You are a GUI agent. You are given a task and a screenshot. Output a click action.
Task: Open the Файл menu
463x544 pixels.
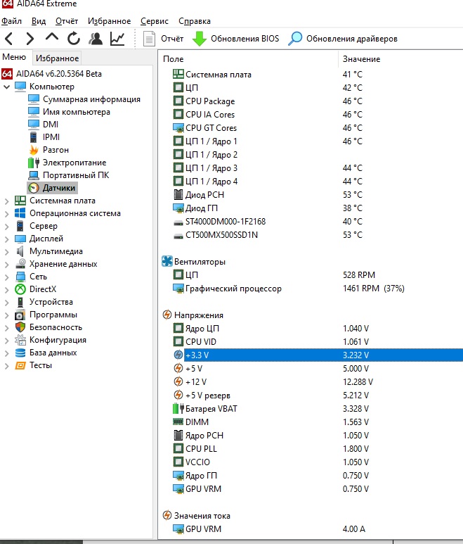click(x=11, y=21)
